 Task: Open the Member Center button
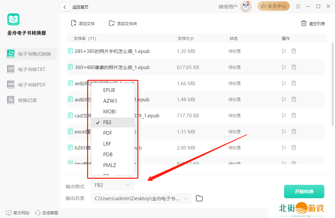pyautogui.click(x=274, y=6)
